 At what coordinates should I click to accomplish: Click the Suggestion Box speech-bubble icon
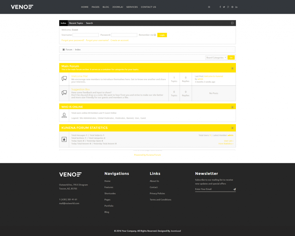coord(64,92)
